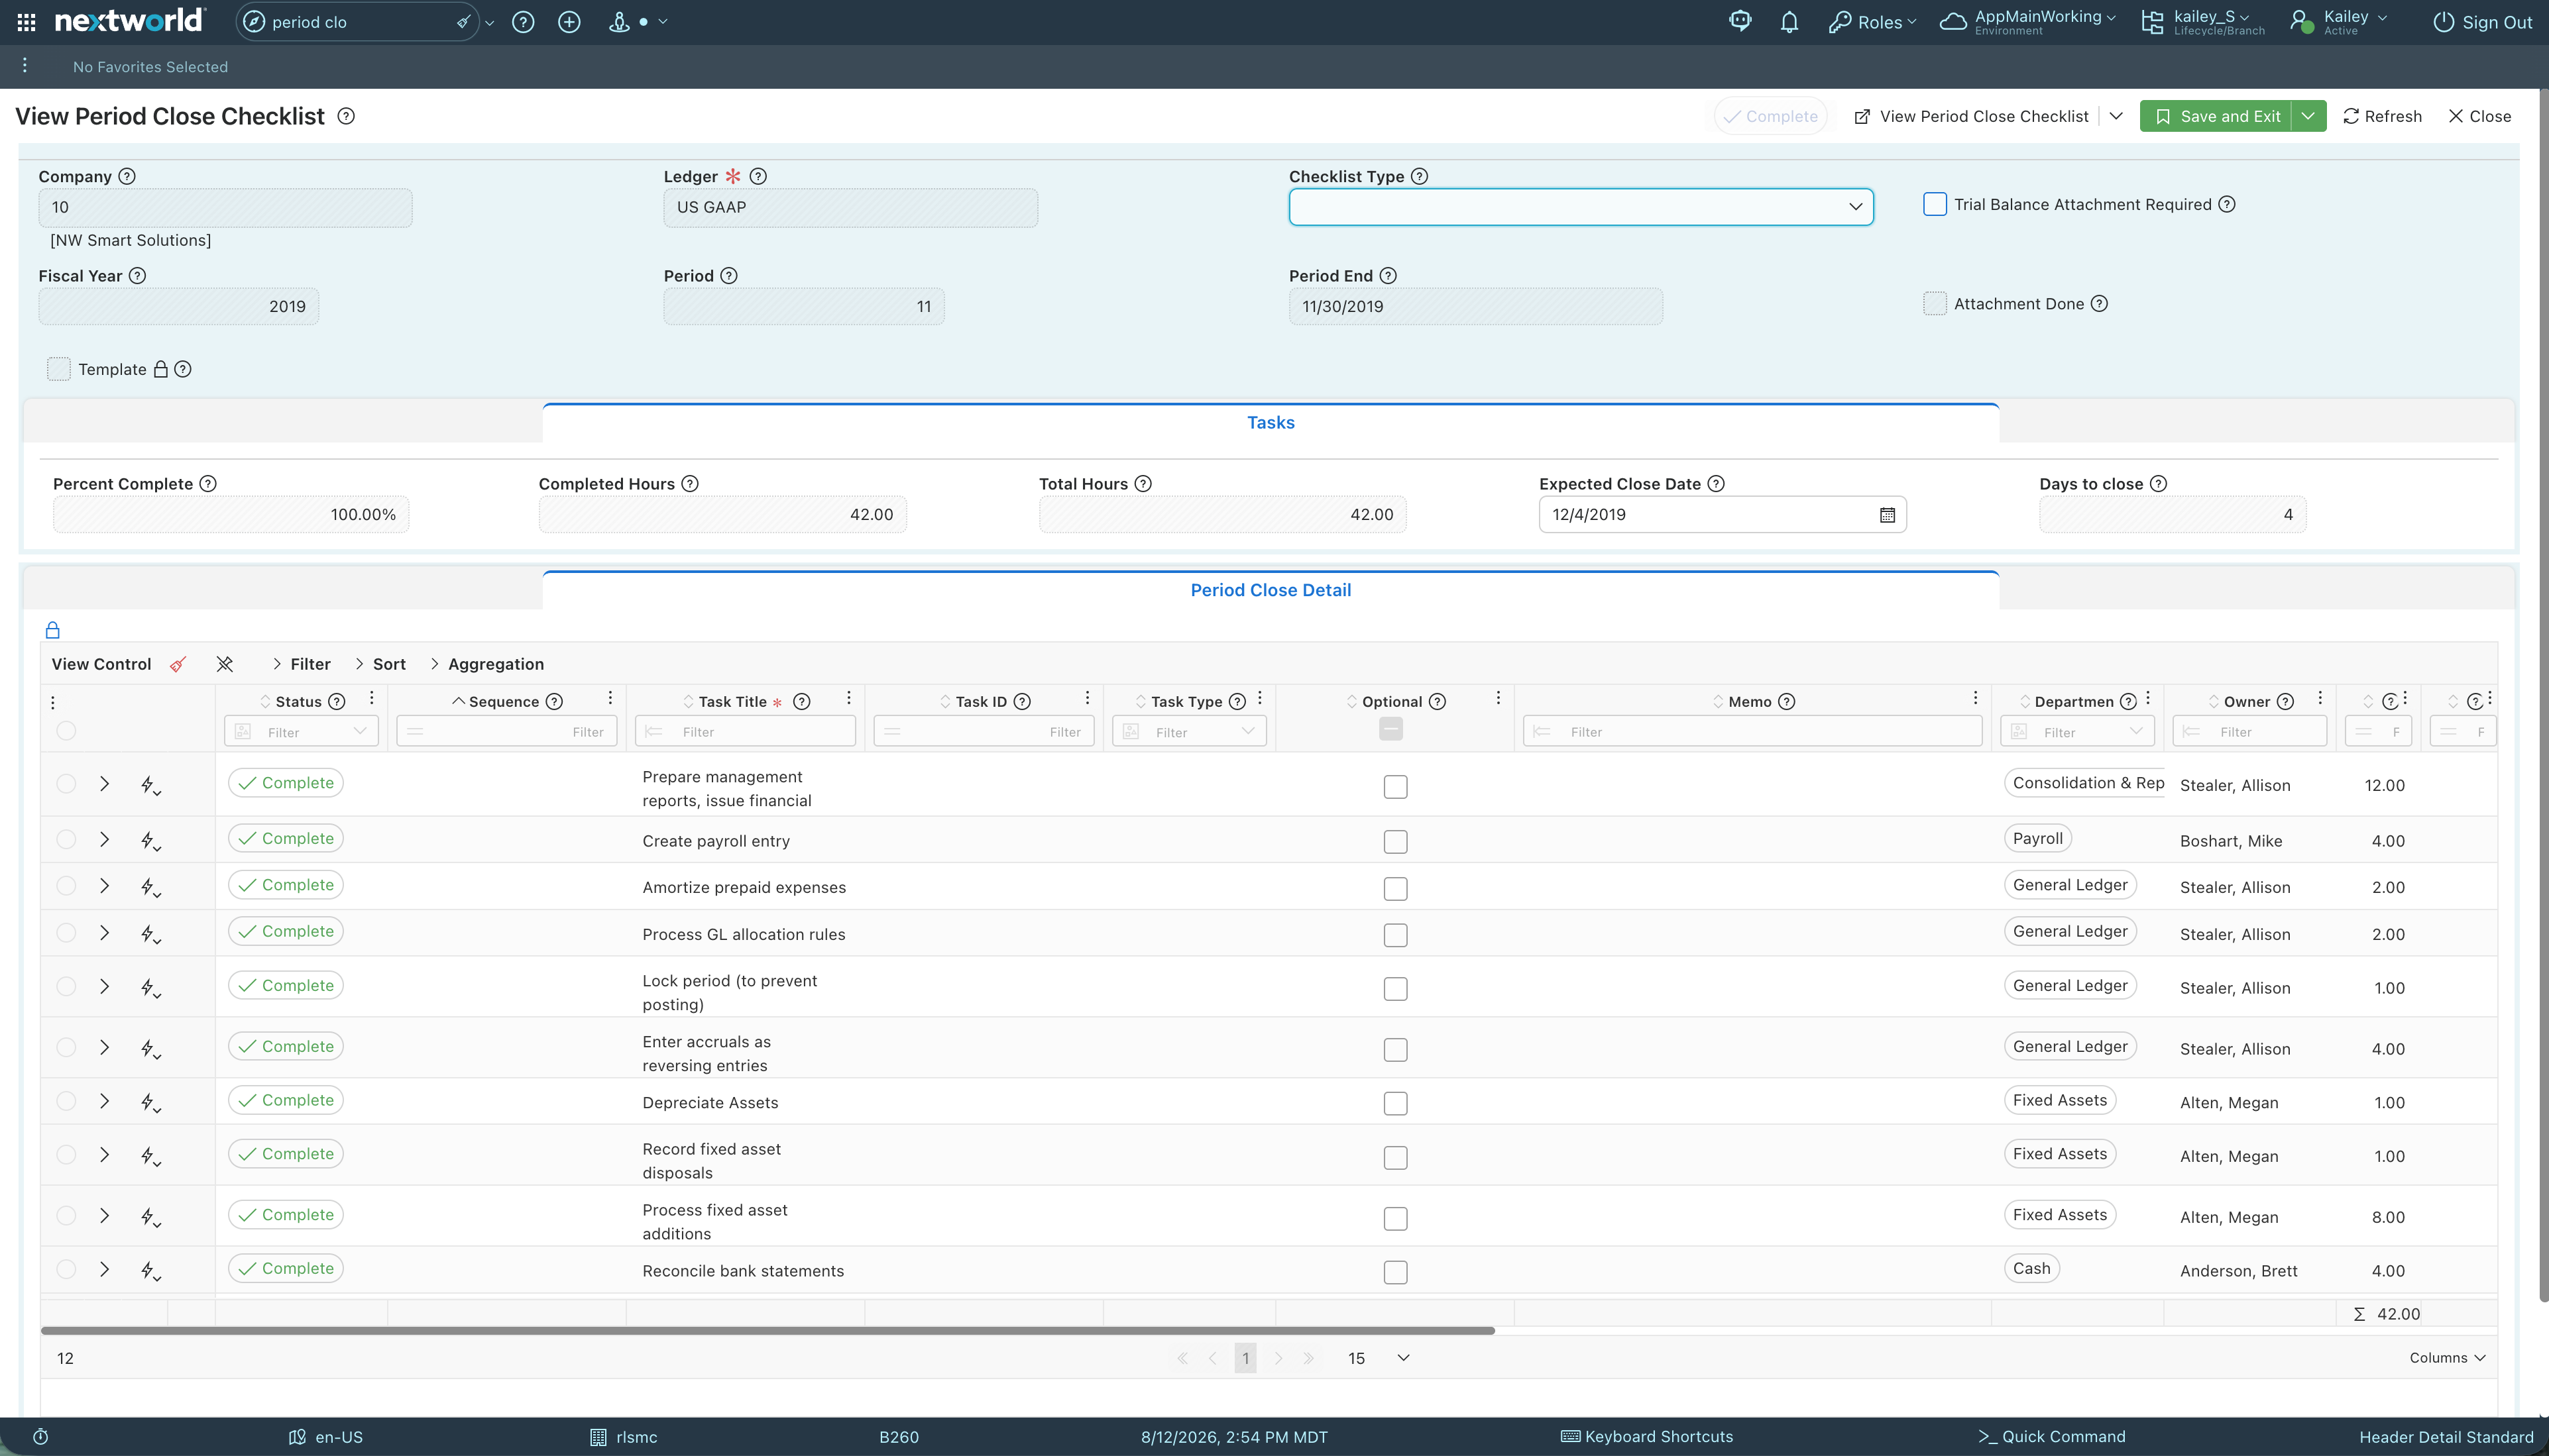The image size is (2549, 1456).
Task: Toggle Optional column header filter checkbox
Action: pos(1390,729)
